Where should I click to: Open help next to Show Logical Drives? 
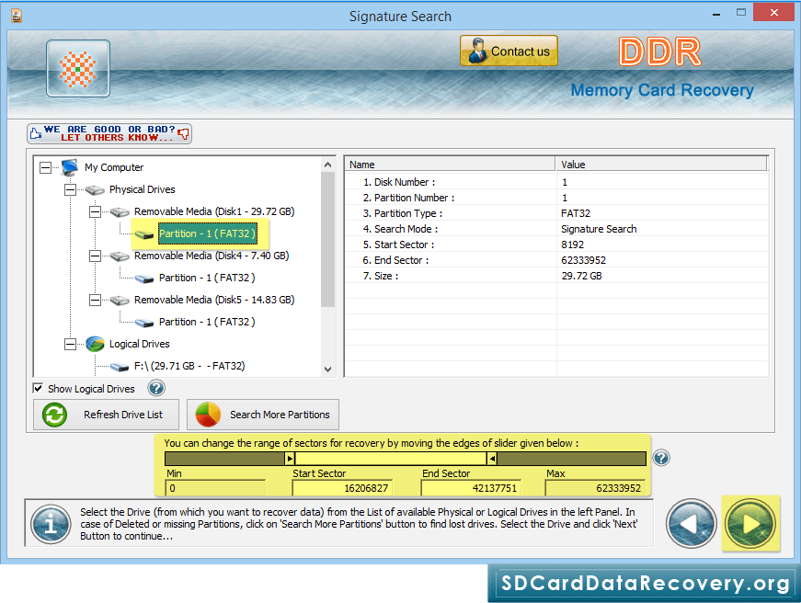[156, 388]
